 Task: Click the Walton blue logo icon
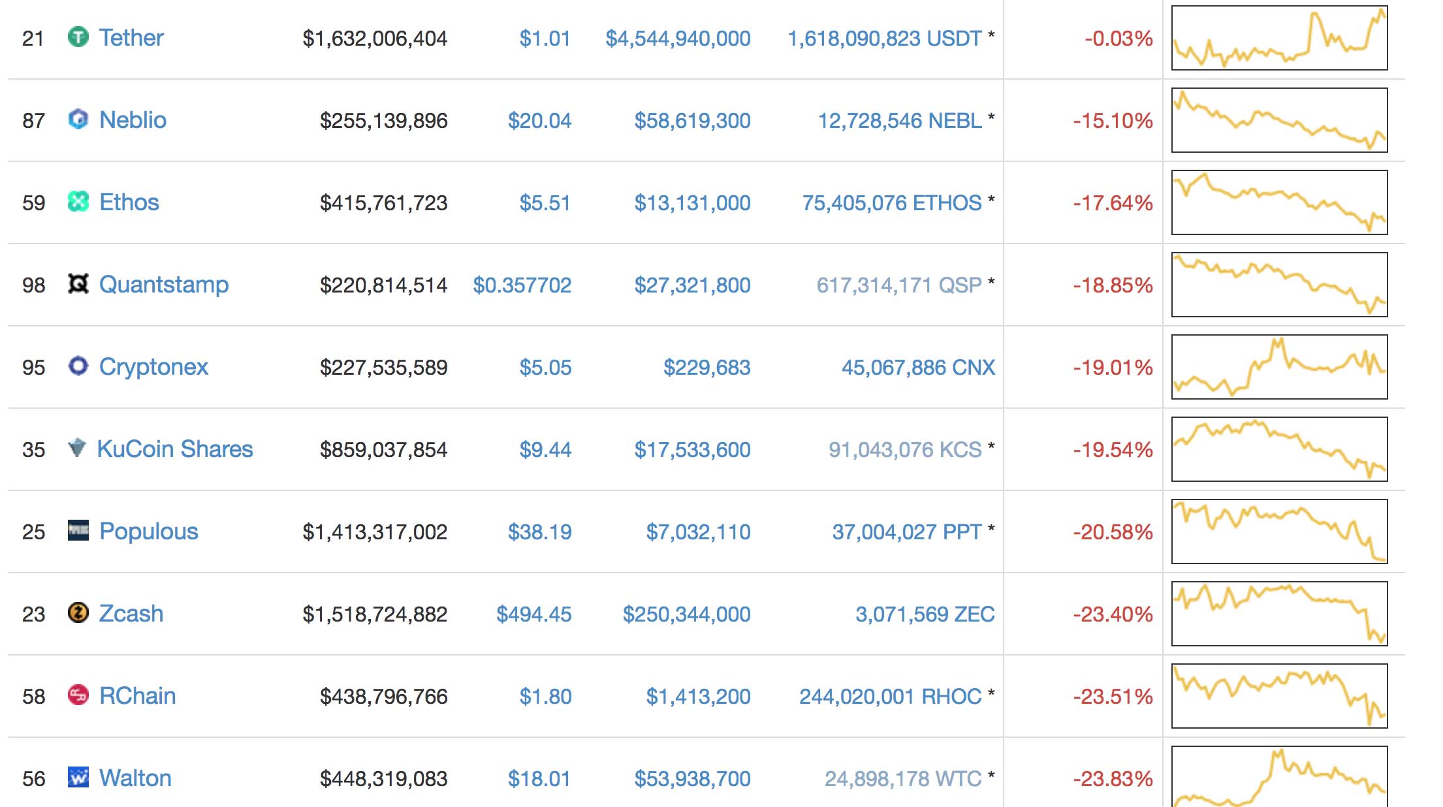(78, 778)
